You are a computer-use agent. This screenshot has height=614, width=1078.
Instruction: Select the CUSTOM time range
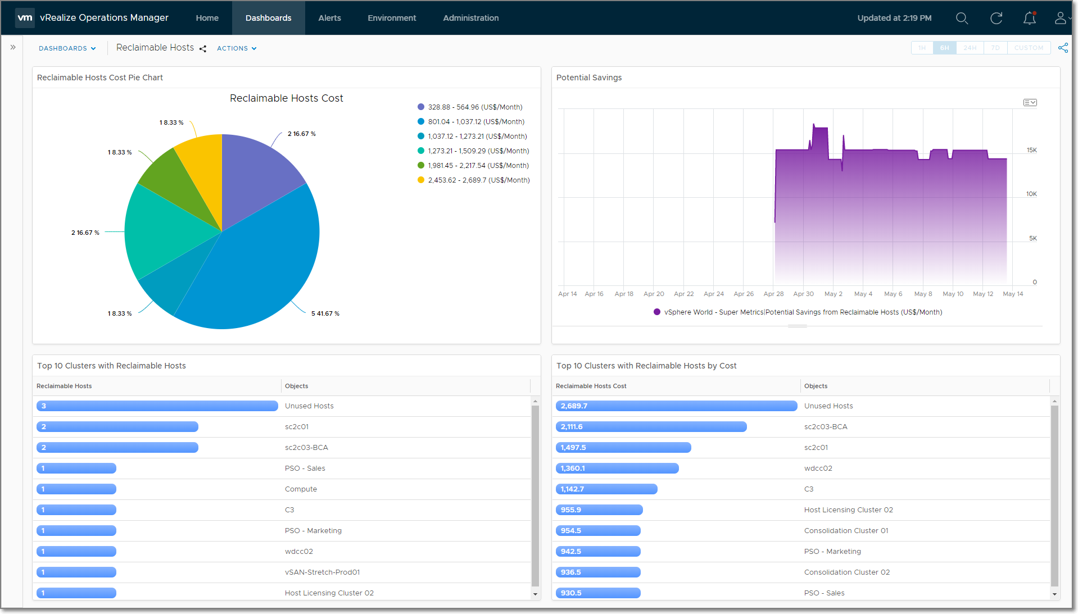[x=1029, y=48]
